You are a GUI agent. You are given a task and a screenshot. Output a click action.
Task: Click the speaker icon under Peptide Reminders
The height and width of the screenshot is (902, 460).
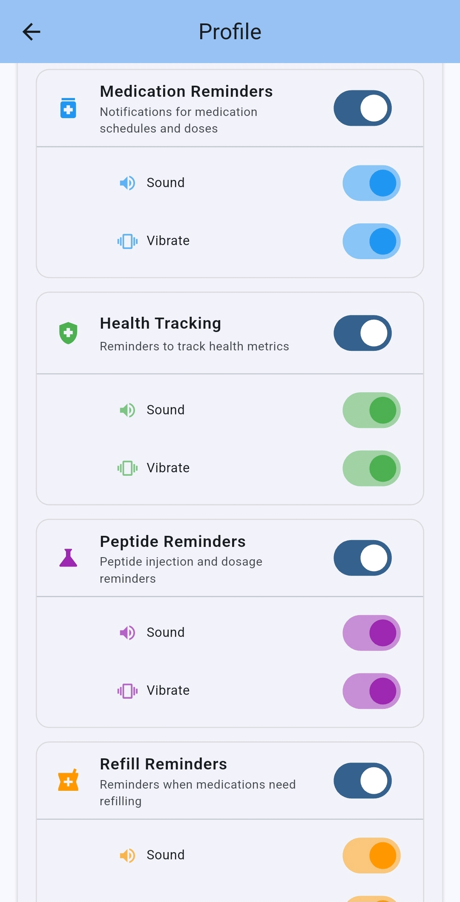127,633
